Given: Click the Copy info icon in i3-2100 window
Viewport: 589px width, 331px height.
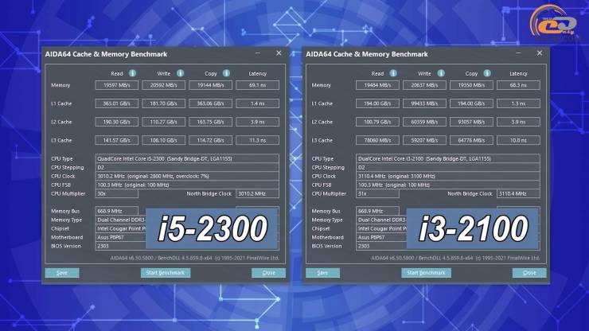Looking at the screenshot, I should [487, 73].
